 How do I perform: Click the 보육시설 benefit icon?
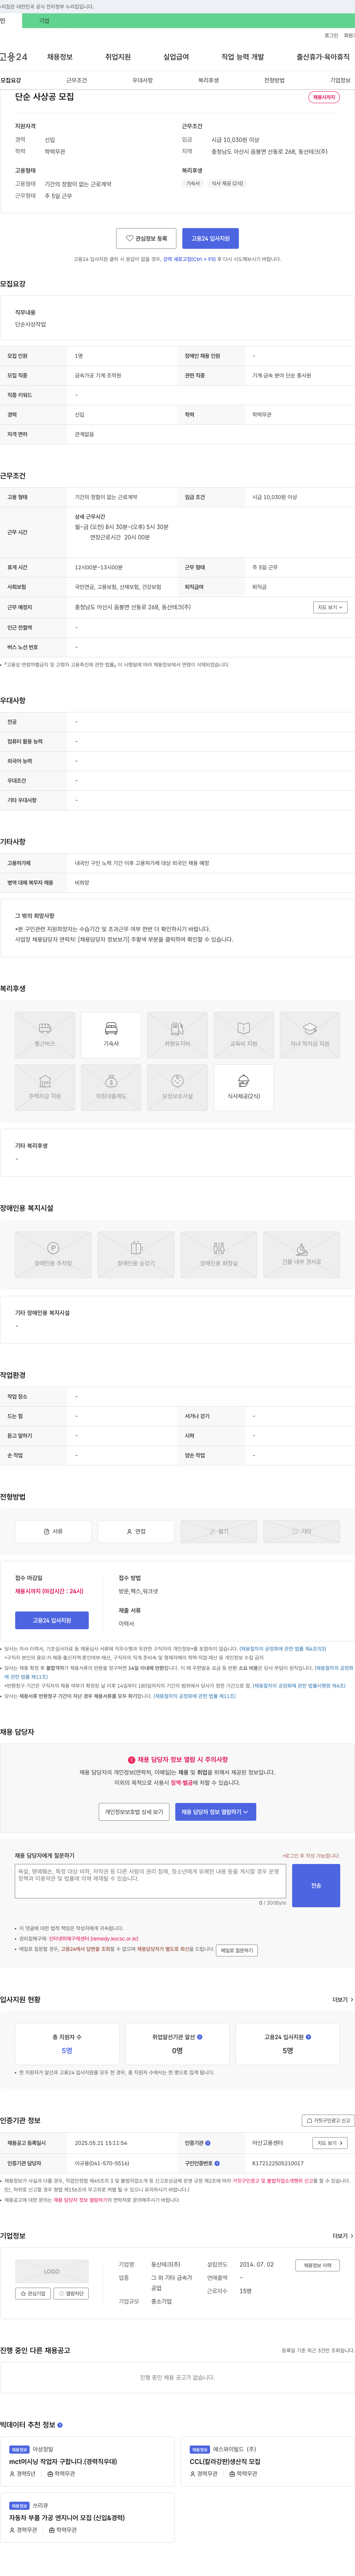click(x=177, y=1087)
